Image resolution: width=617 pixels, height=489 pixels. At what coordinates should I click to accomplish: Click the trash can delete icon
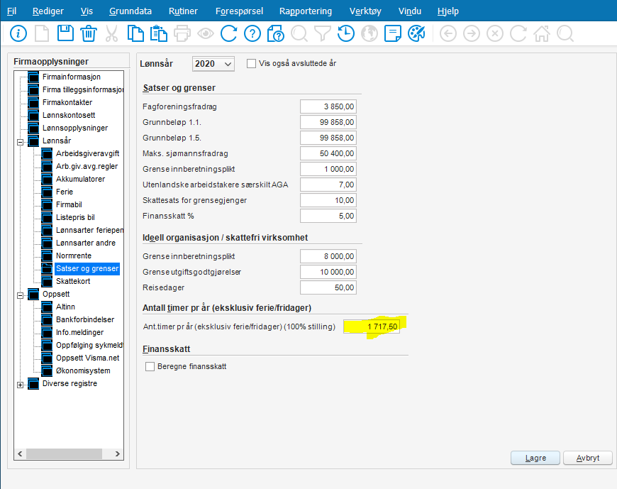(89, 33)
